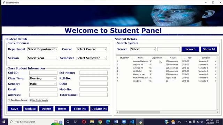
Task: Expand the Class Time Morning dropdown
Action: pos(43,78)
